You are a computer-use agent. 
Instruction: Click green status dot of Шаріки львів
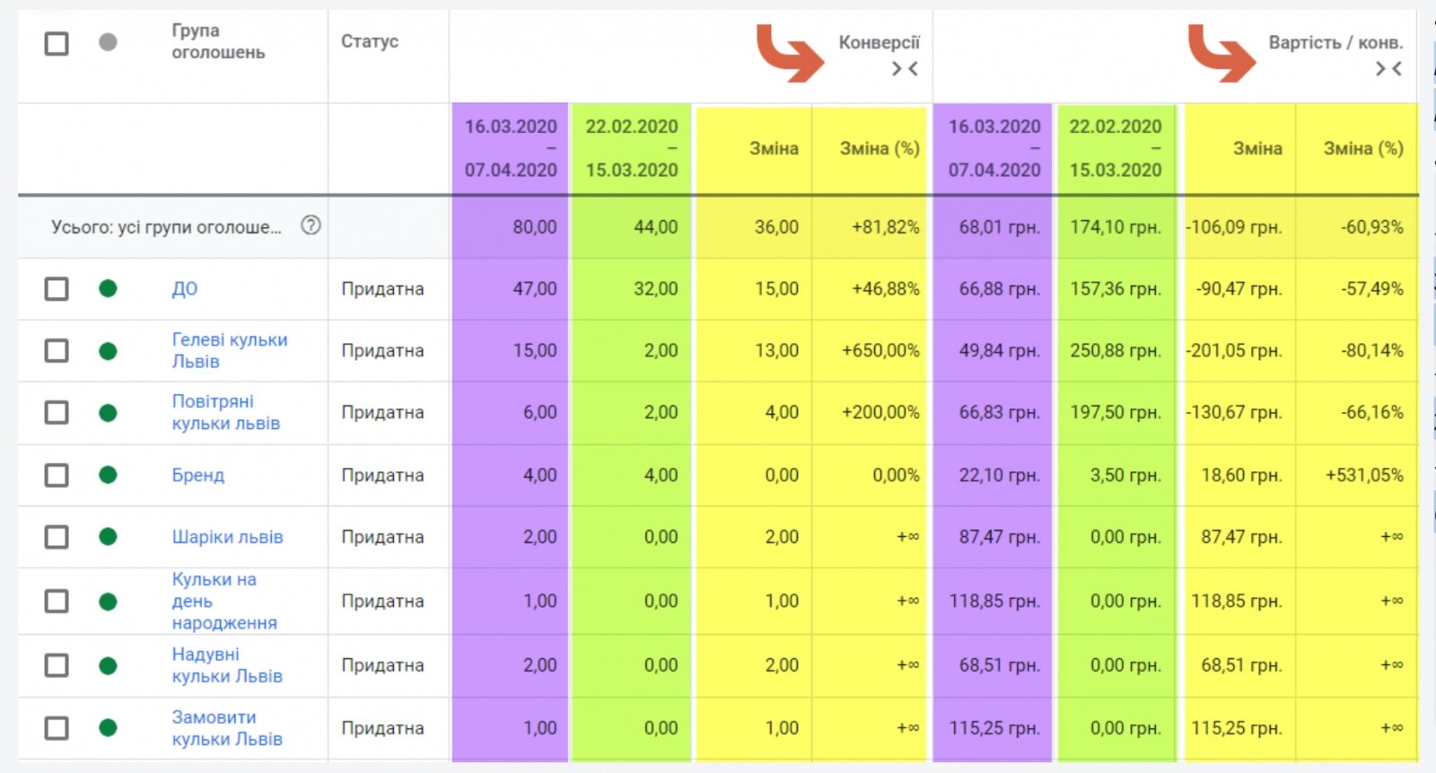[x=108, y=537]
